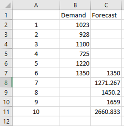Click cell A4 containing period 3
The image size is (124, 126).
pos(36,44)
